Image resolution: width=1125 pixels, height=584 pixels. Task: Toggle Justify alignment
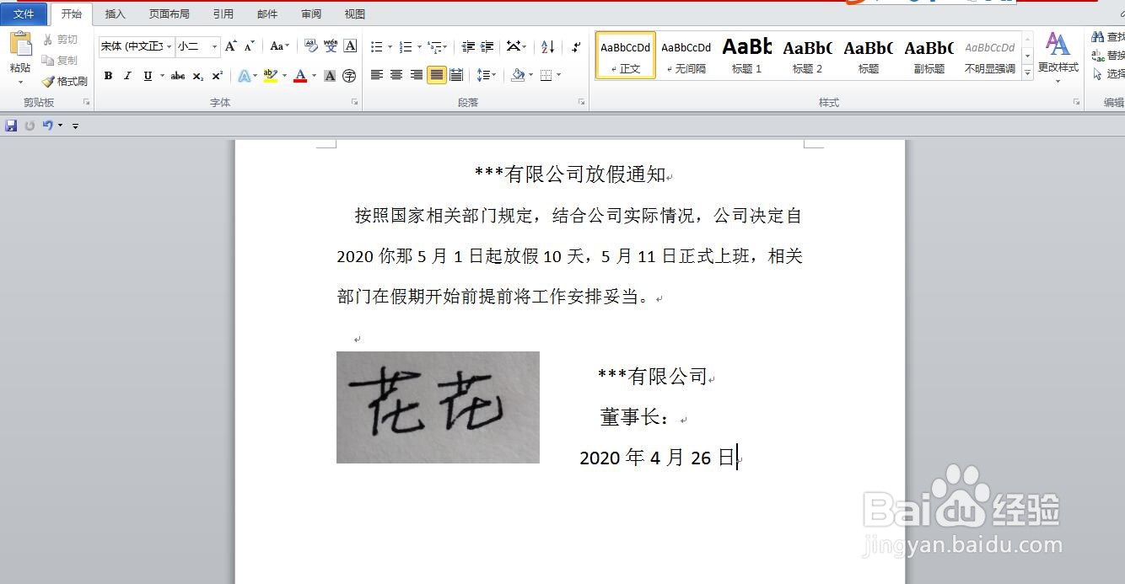[436, 76]
